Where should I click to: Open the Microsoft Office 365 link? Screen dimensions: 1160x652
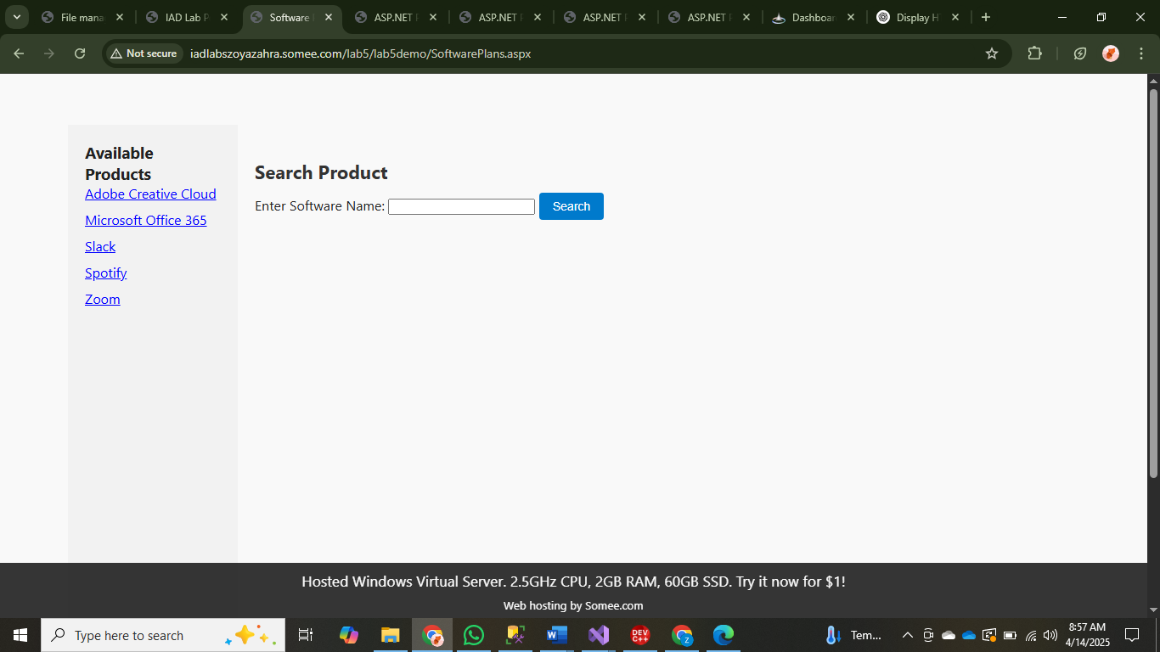coord(146,220)
